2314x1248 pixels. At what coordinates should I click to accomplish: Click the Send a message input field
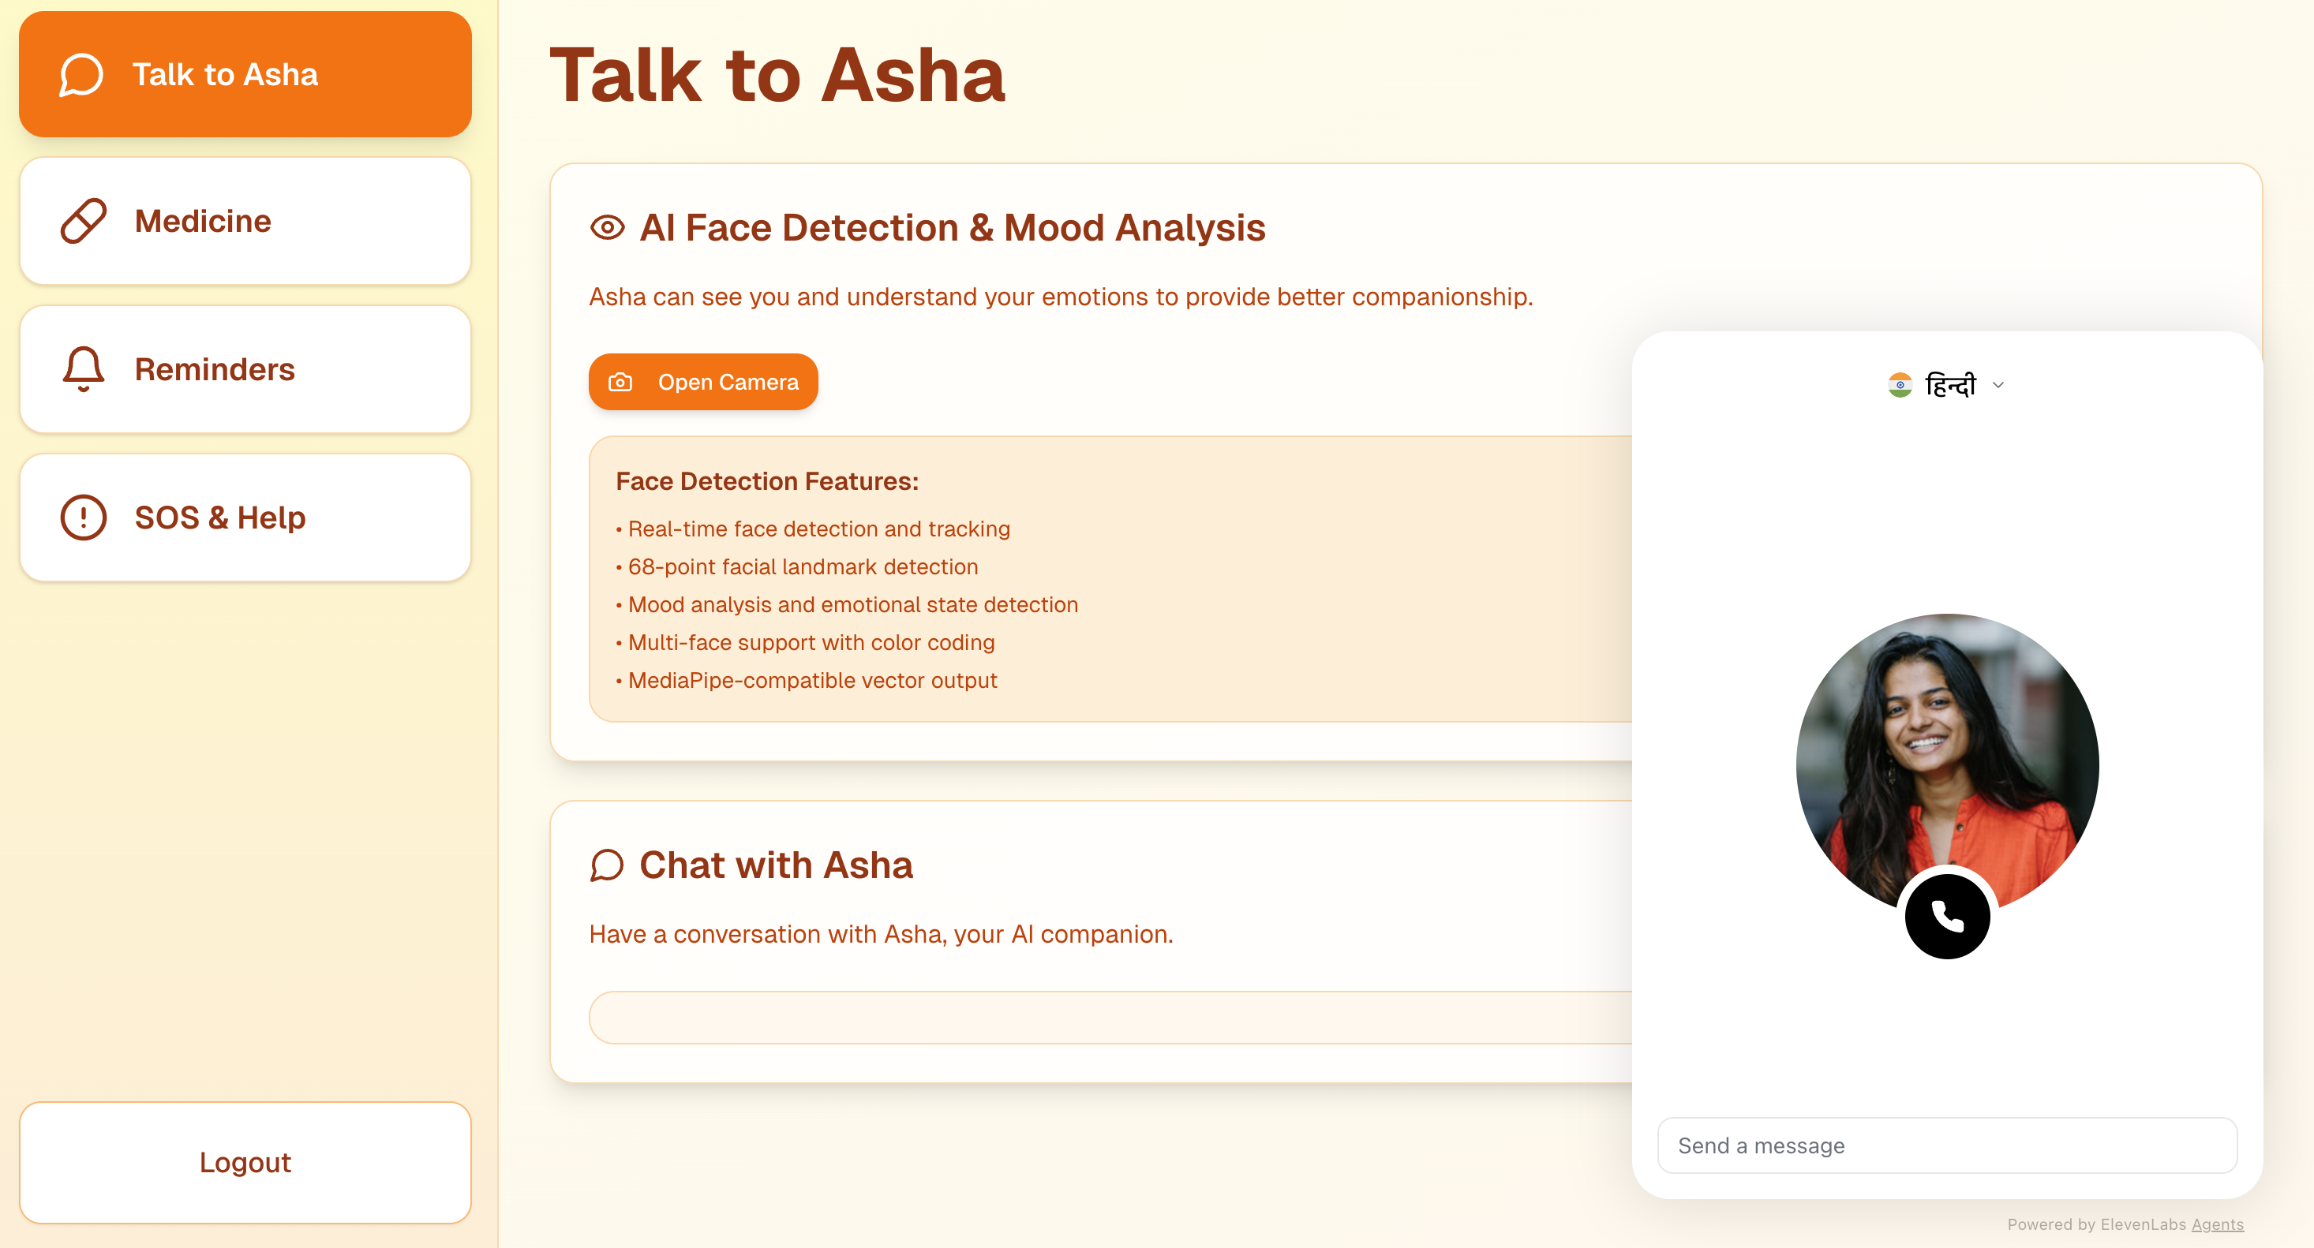tap(1945, 1145)
